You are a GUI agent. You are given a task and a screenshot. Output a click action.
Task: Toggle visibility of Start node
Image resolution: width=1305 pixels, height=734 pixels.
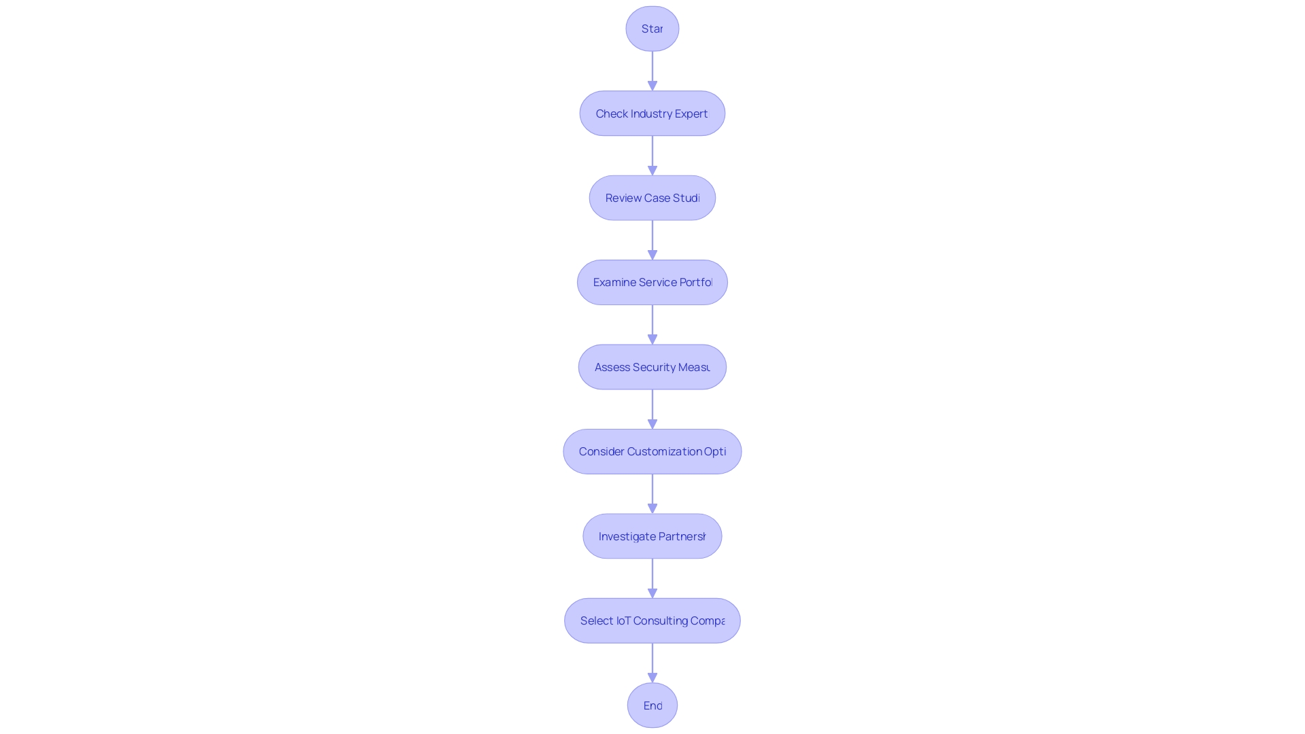coord(652,28)
